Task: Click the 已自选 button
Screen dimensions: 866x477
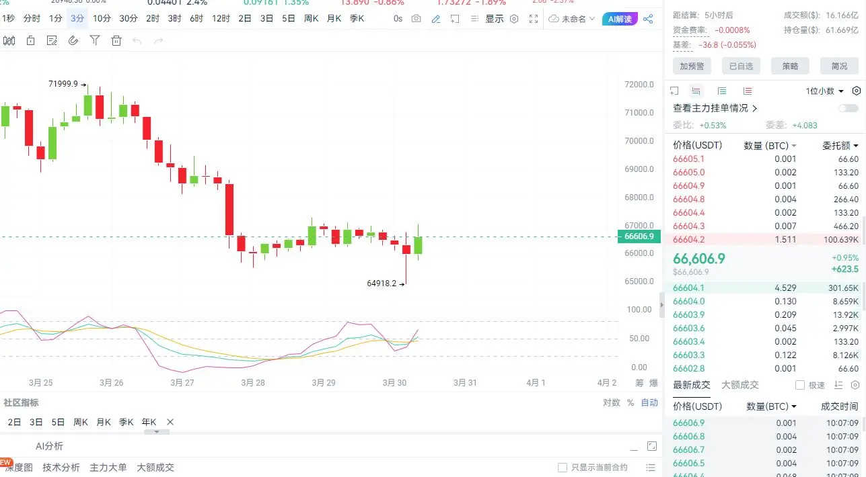Action: (741, 66)
